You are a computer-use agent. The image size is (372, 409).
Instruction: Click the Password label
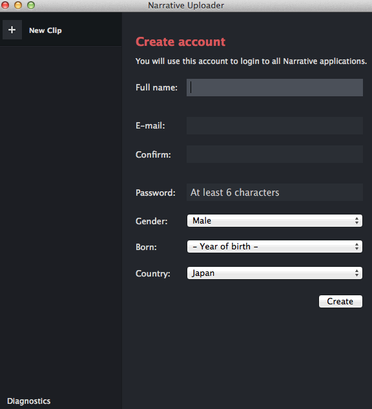click(x=156, y=193)
